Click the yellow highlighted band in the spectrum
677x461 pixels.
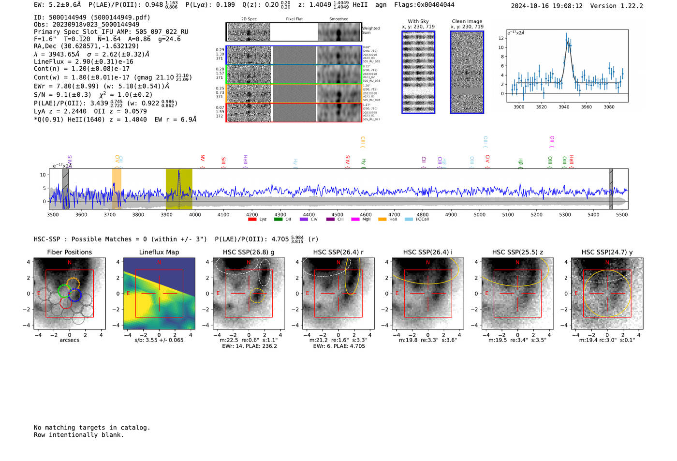[179, 189]
